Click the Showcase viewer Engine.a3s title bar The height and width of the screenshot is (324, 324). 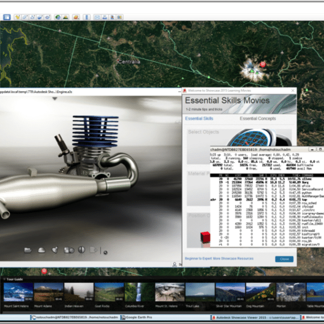click(x=90, y=92)
